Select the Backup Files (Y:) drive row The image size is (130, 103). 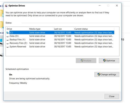60,40
